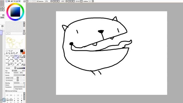
Task: Toggle the swatches panel icon
Action: click(x=17, y=1)
